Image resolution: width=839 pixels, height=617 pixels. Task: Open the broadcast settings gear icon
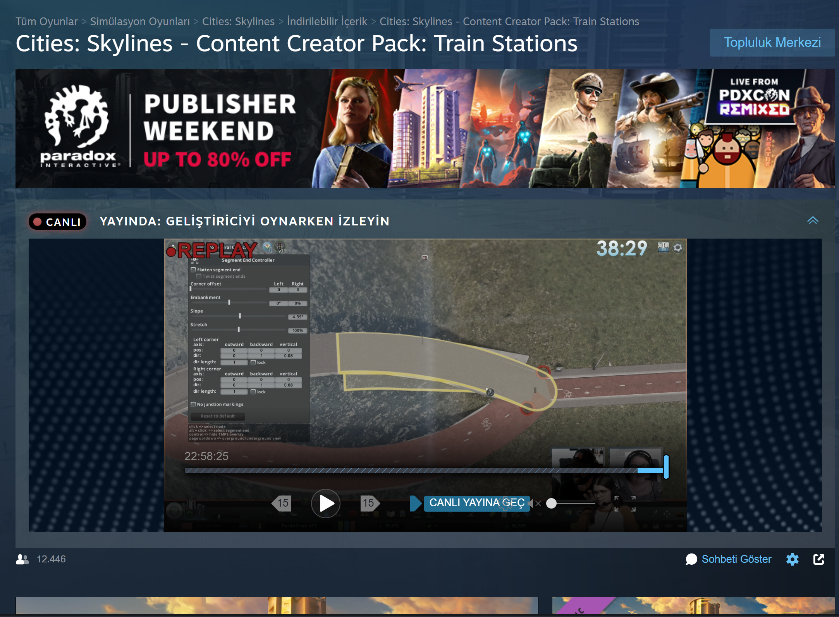coord(793,559)
